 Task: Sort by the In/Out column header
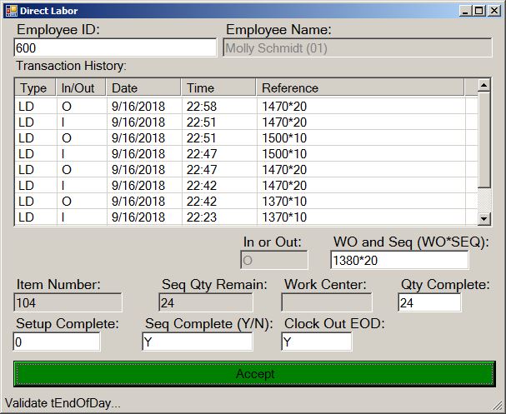81,87
